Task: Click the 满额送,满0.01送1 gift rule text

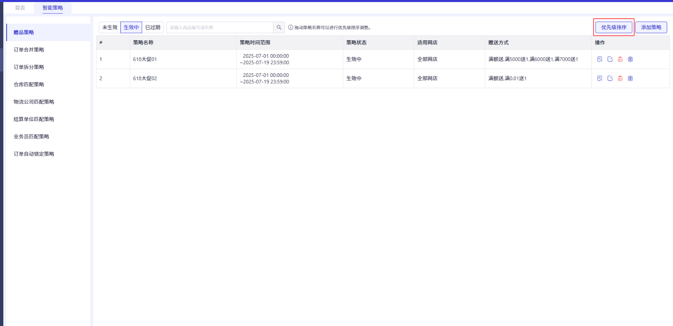Action: click(507, 78)
